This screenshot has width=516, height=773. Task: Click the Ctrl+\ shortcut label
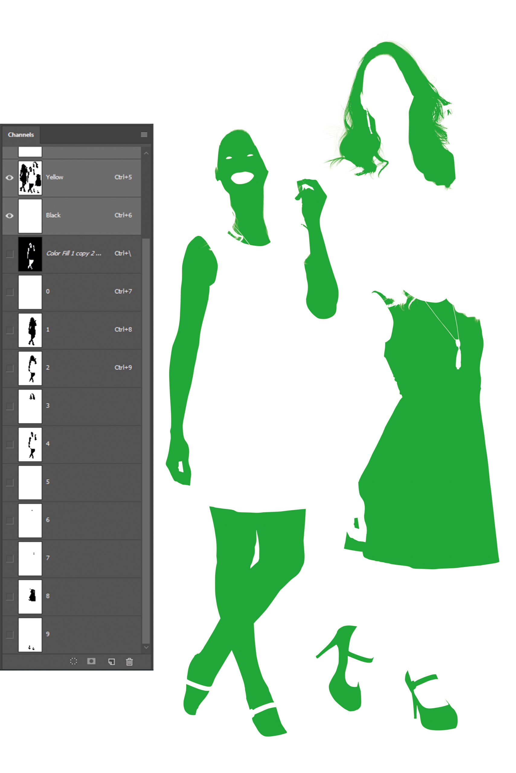(x=123, y=253)
